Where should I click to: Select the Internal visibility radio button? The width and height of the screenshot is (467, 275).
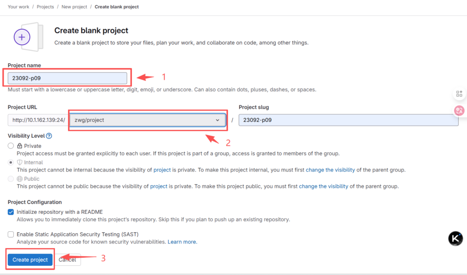pos(11,162)
